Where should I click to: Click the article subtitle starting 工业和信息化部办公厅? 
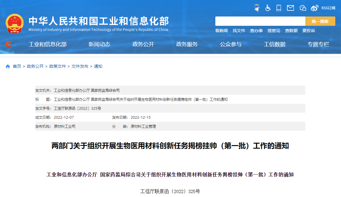[x=170, y=175]
